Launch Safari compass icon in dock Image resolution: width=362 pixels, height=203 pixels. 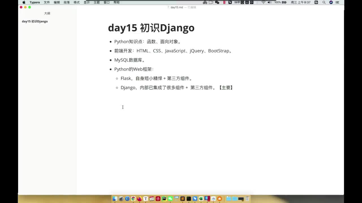tap(127, 199)
